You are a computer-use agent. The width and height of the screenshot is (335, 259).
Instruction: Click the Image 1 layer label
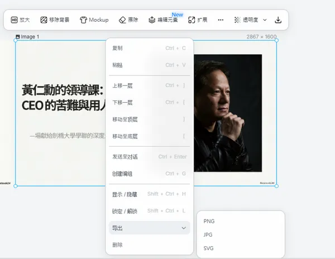(x=30, y=37)
